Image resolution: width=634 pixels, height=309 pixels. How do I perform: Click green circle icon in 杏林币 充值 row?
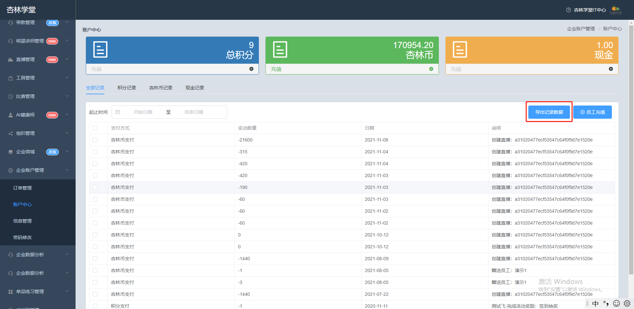pyautogui.click(x=431, y=69)
